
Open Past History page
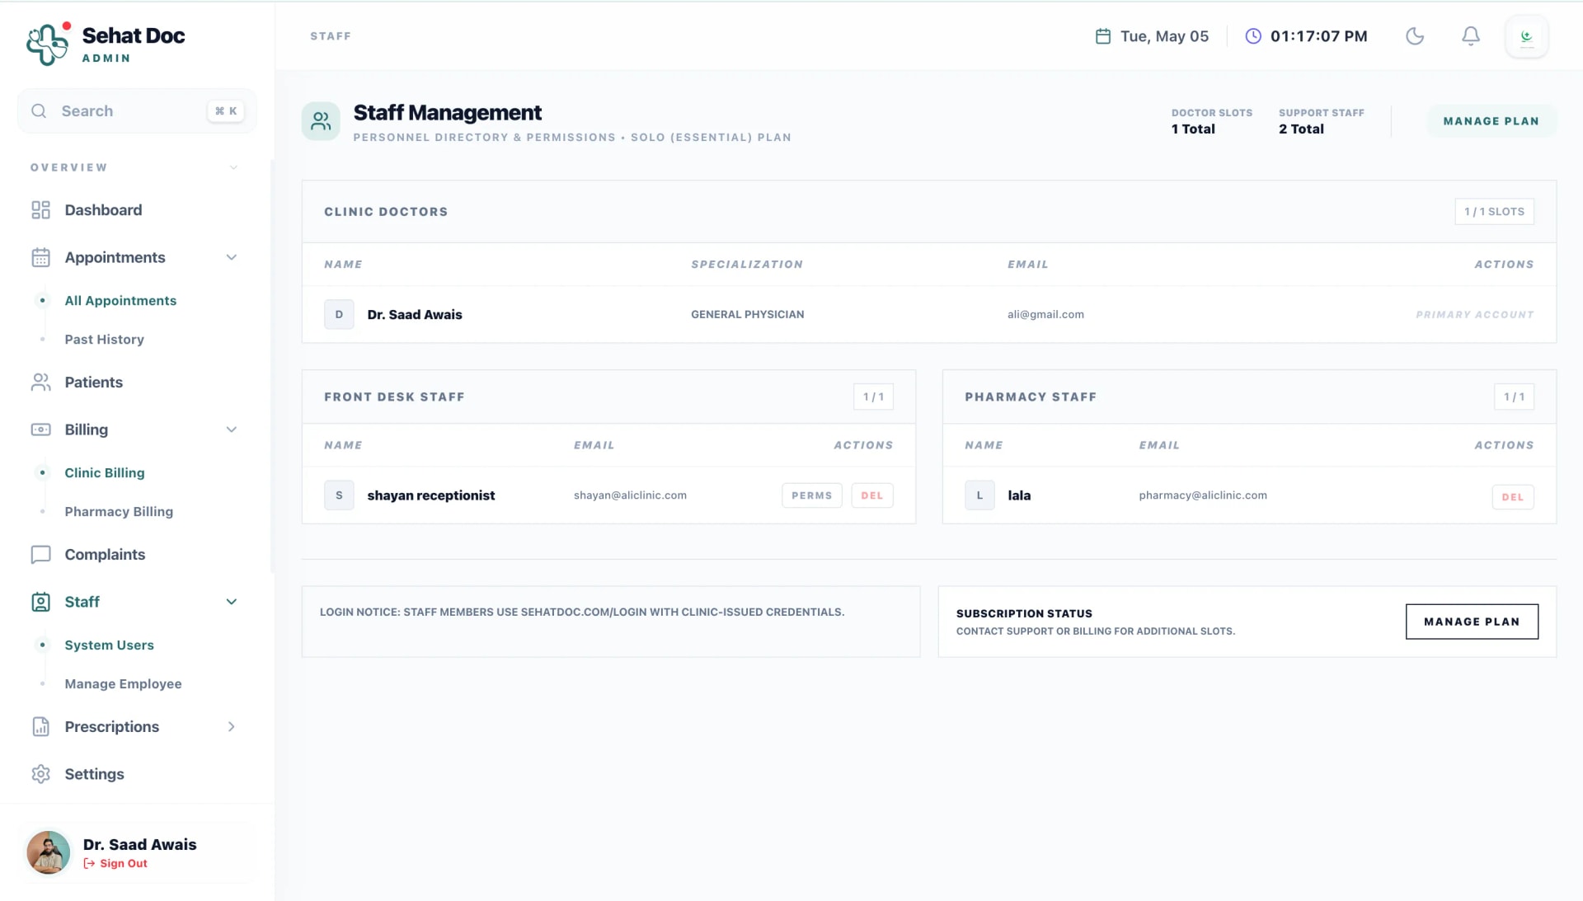[x=104, y=340]
